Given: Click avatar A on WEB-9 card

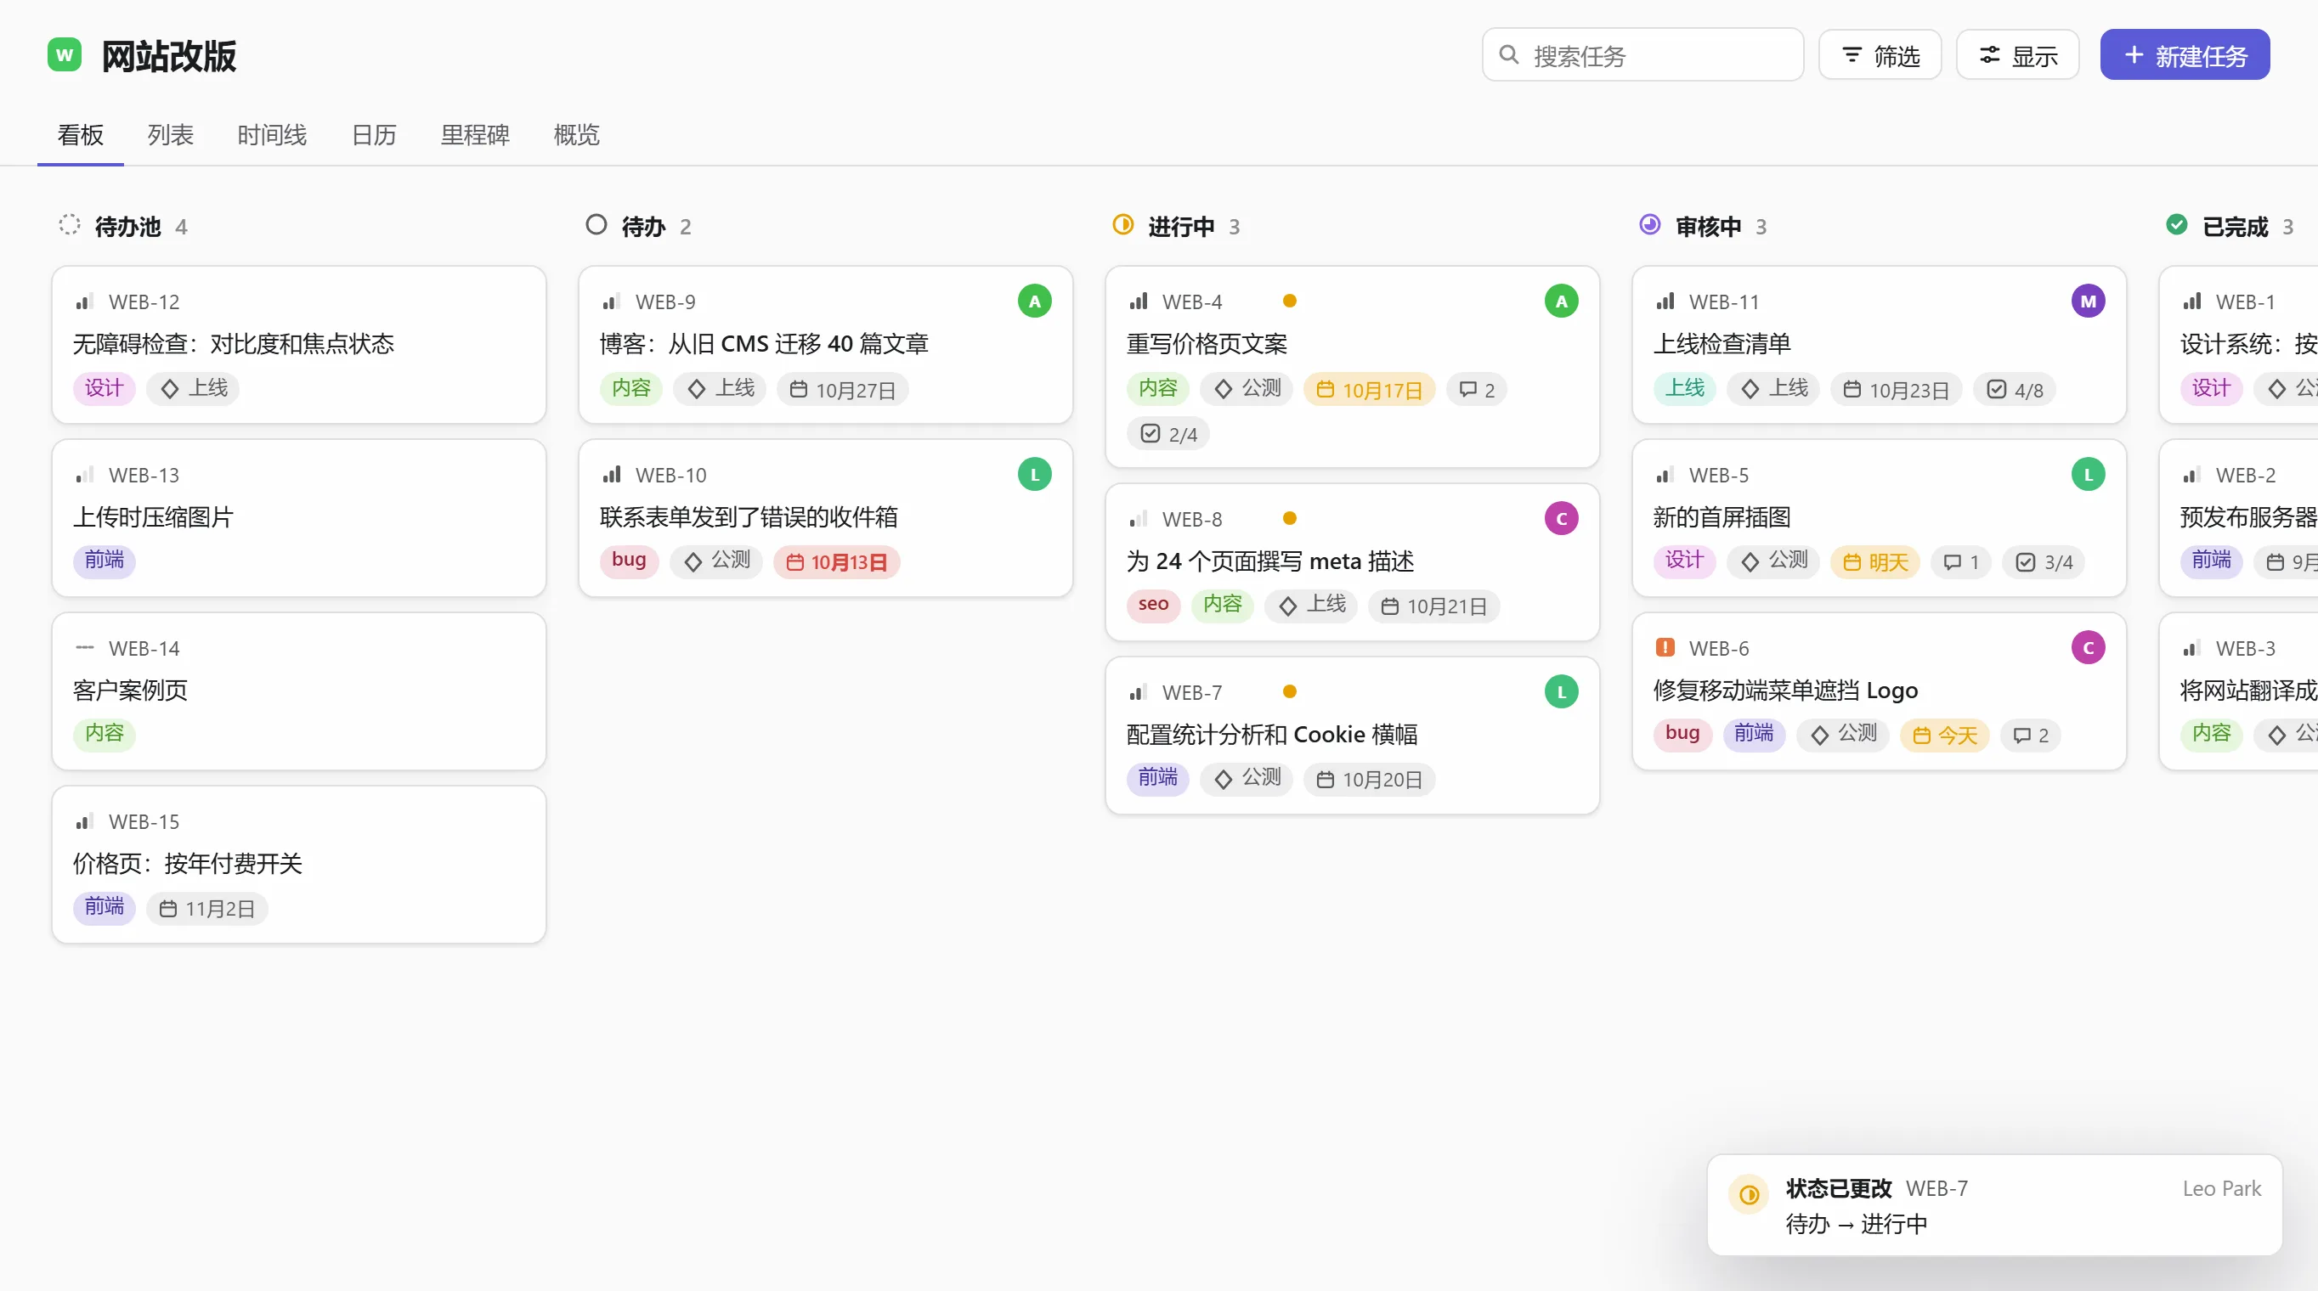Looking at the screenshot, I should 1034,302.
